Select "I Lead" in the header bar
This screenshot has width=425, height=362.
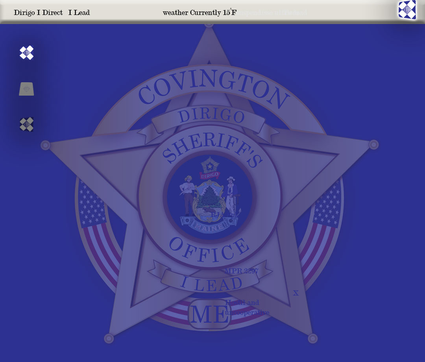(79, 13)
